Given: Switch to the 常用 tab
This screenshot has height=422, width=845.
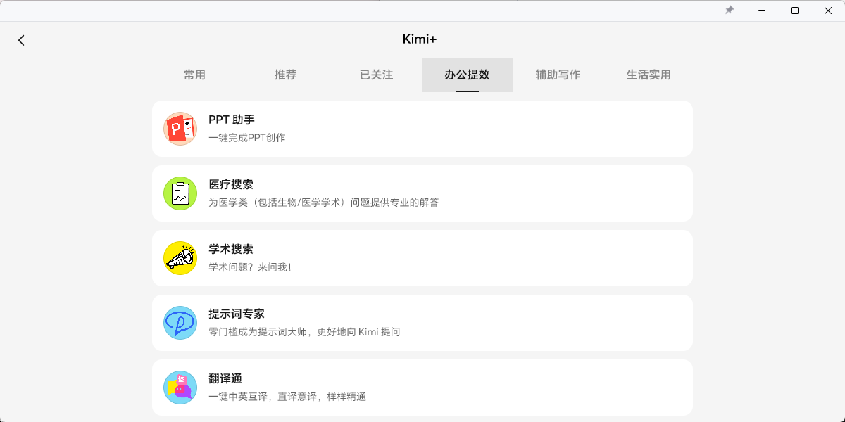Looking at the screenshot, I should (x=194, y=75).
